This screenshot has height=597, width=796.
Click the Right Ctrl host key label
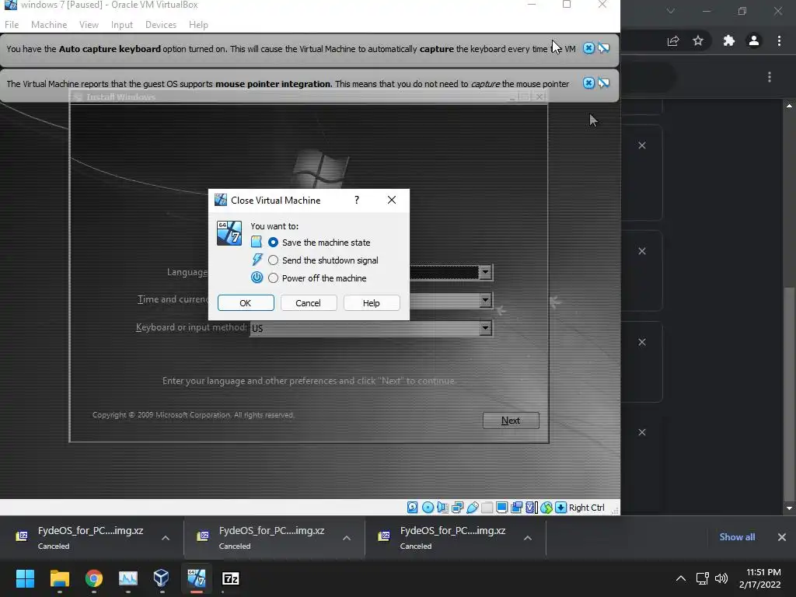(x=586, y=508)
